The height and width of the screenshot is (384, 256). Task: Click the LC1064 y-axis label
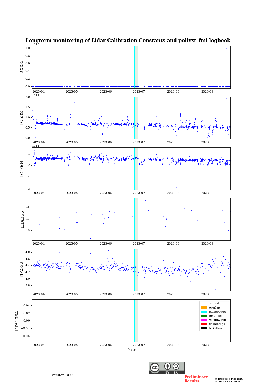click(x=22, y=169)
